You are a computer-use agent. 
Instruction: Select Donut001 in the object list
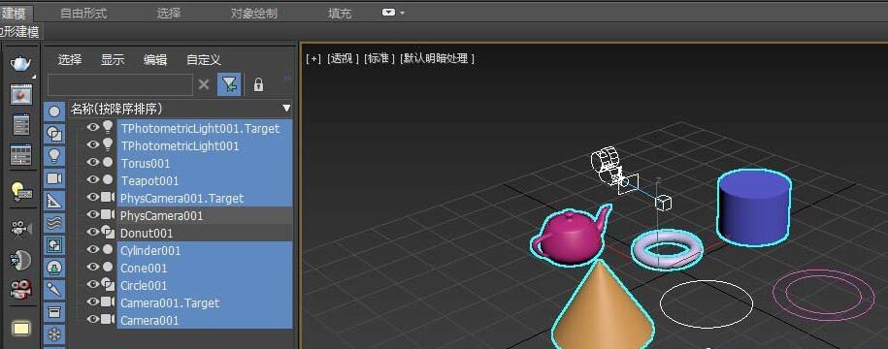point(147,233)
